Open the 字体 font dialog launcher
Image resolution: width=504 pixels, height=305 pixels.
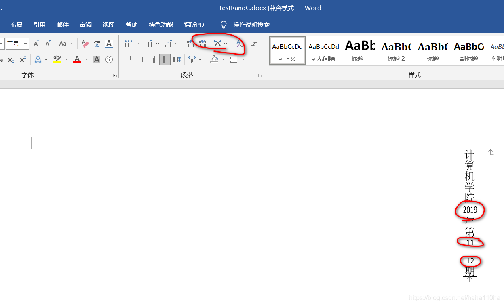click(115, 76)
